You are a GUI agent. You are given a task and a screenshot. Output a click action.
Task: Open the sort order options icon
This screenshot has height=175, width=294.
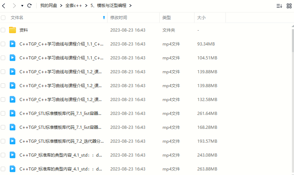tap(279, 6)
